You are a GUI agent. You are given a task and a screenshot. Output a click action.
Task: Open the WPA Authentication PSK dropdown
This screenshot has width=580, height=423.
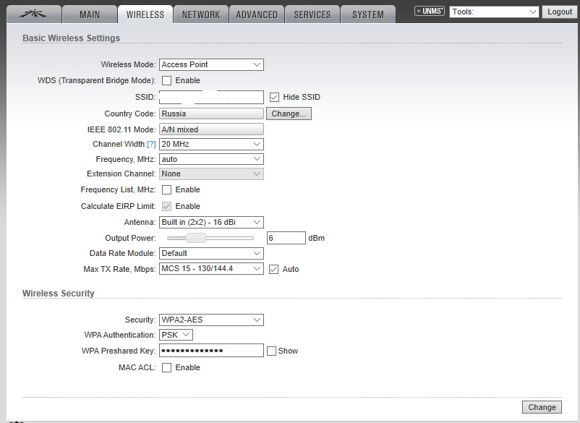point(176,335)
